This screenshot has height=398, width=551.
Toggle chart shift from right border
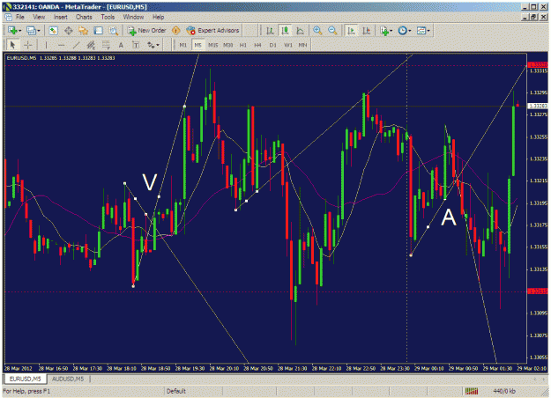pyautogui.click(x=366, y=31)
